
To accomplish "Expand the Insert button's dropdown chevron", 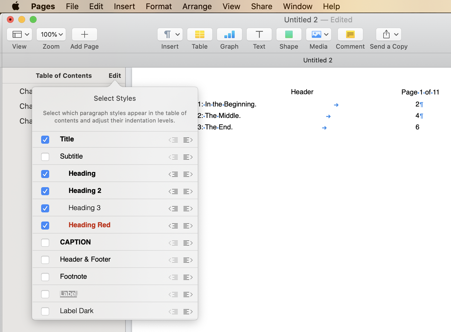I will click(178, 35).
